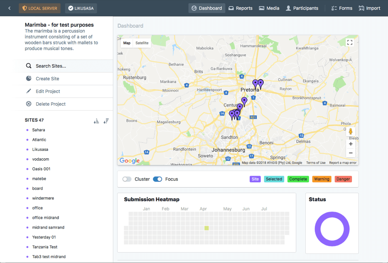Switch map to Satellite view
Image resolution: width=388 pixels, height=263 pixels.
click(x=142, y=43)
